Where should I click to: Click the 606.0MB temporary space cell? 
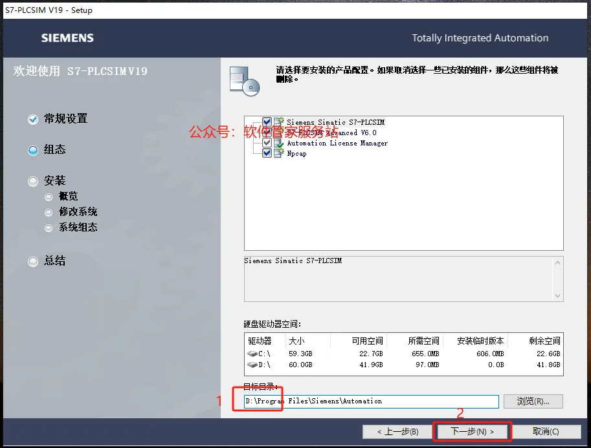pos(490,354)
